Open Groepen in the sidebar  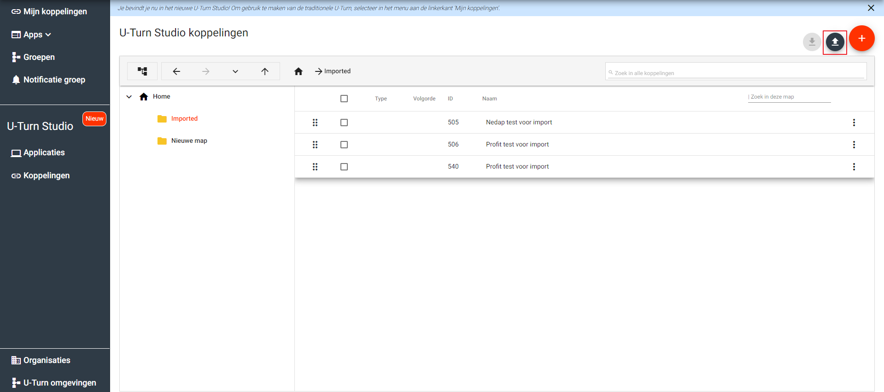pyautogui.click(x=39, y=57)
